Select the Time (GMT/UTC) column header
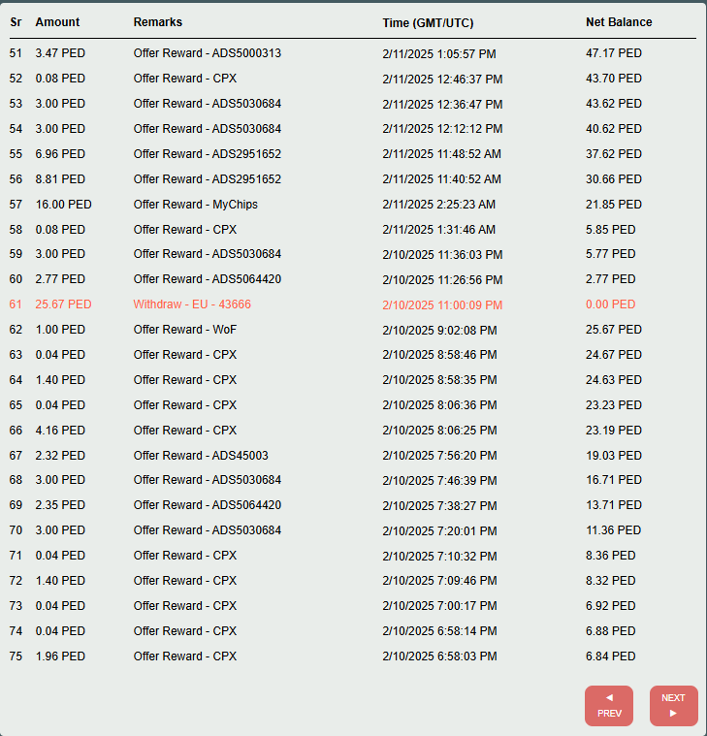707x736 pixels. (428, 23)
